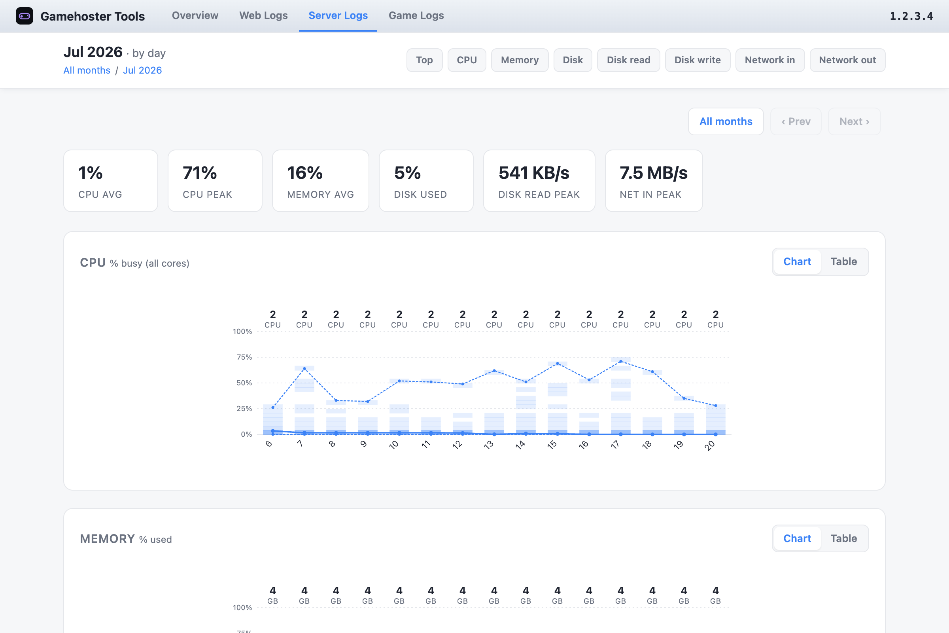Click the day 6 label on CPU chart axis
This screenshot has width=949, height=633.
(269, 444)
